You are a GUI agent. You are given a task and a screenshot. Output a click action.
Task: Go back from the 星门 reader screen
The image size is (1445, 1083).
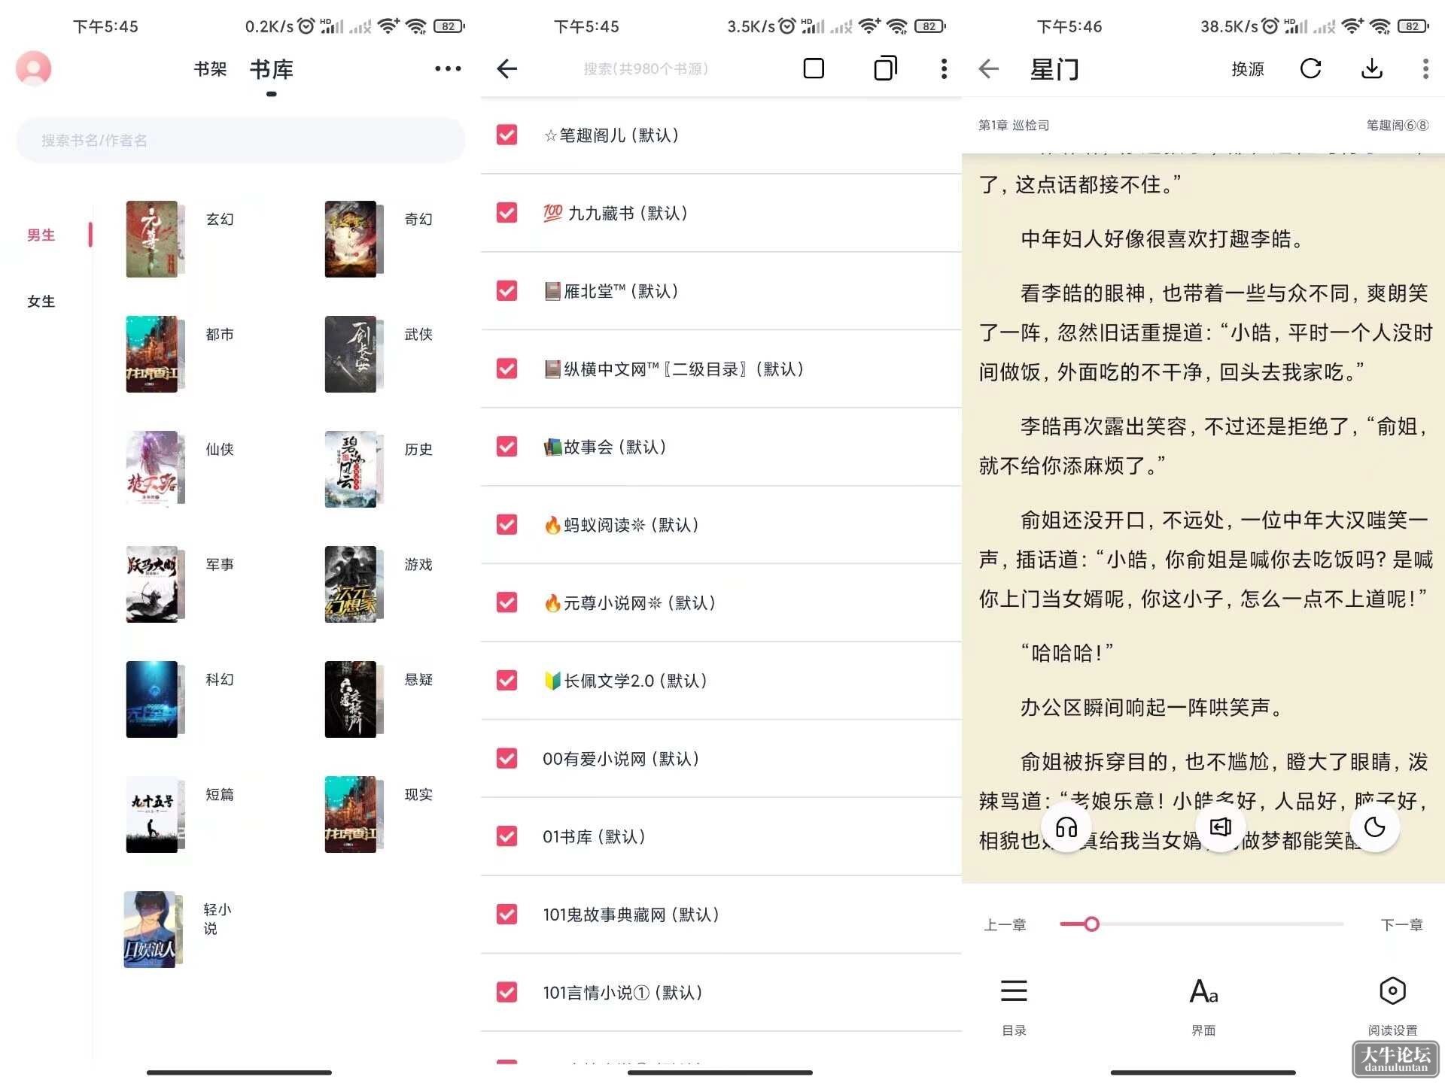click(x=989, y=68)
